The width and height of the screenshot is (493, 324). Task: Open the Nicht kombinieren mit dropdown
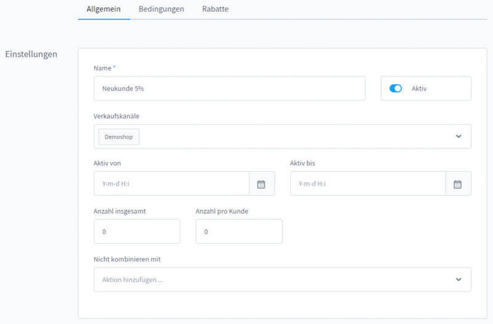282,280
